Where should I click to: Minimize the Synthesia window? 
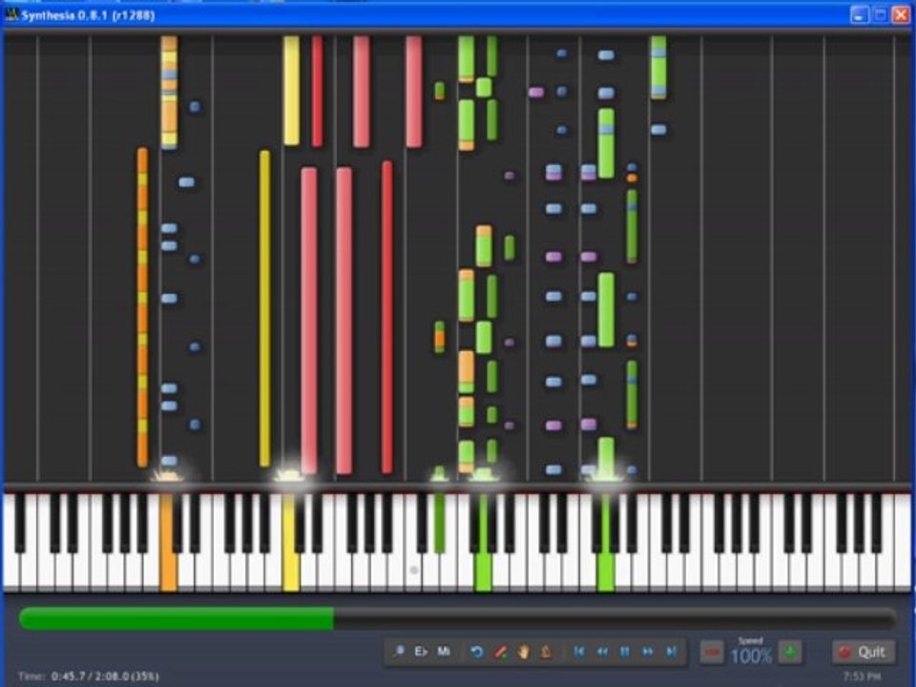pos(859,14)
